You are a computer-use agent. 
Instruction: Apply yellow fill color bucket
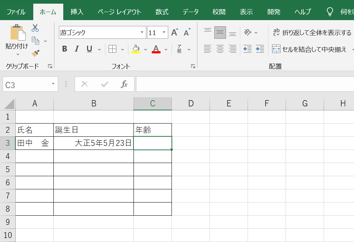pos(136,49)
